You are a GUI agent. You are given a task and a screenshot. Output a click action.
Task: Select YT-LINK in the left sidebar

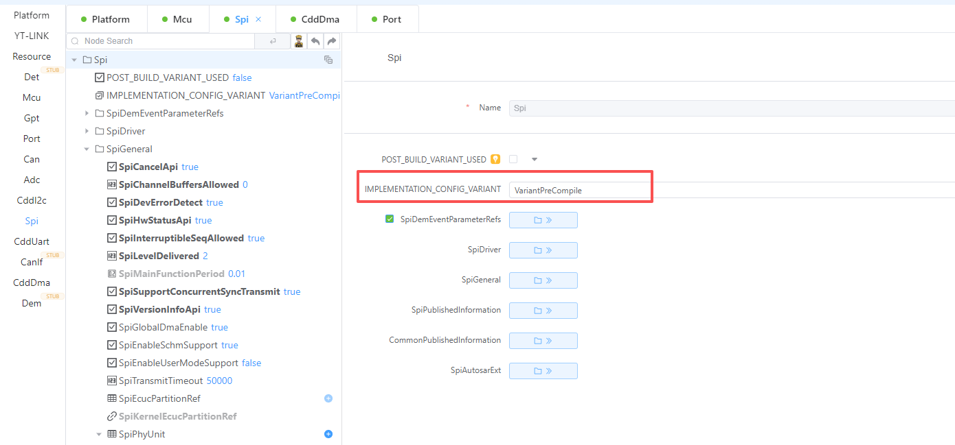point(32,36)
